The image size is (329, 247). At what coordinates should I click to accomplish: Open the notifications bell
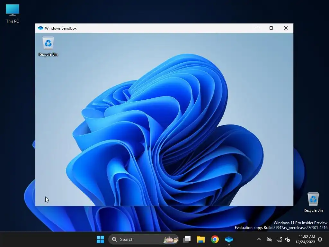[320, 239]
